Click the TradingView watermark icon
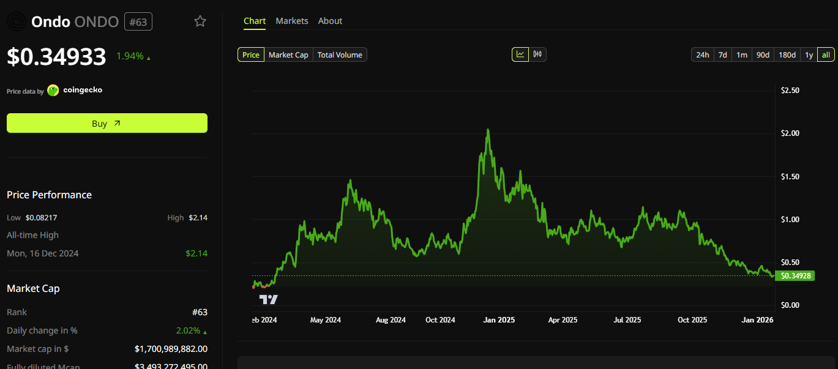838x369 pixels. pos(270,298)
